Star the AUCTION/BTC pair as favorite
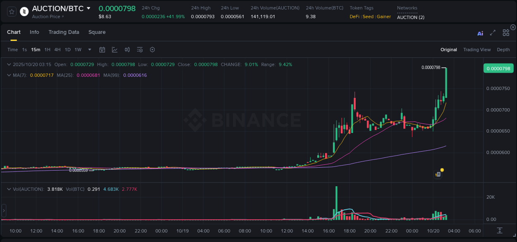Viewport: 517px width, 242px height. tap(11, 11)
